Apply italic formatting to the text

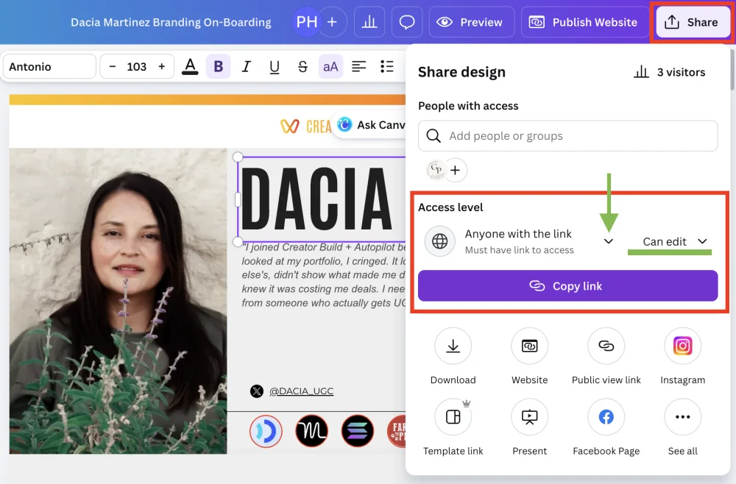click(246, 66)
